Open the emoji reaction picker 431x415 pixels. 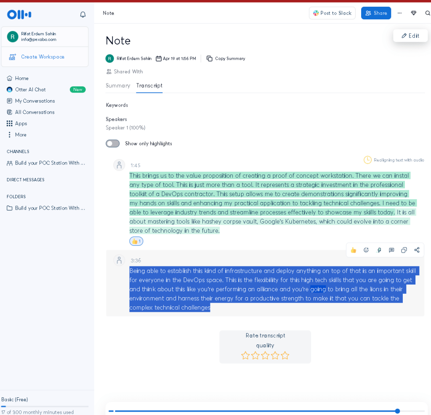[366, 250]
